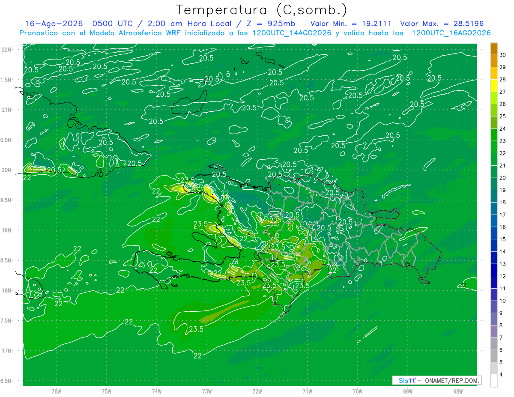Click the '72W' longitude axis label

coord(257,391)
